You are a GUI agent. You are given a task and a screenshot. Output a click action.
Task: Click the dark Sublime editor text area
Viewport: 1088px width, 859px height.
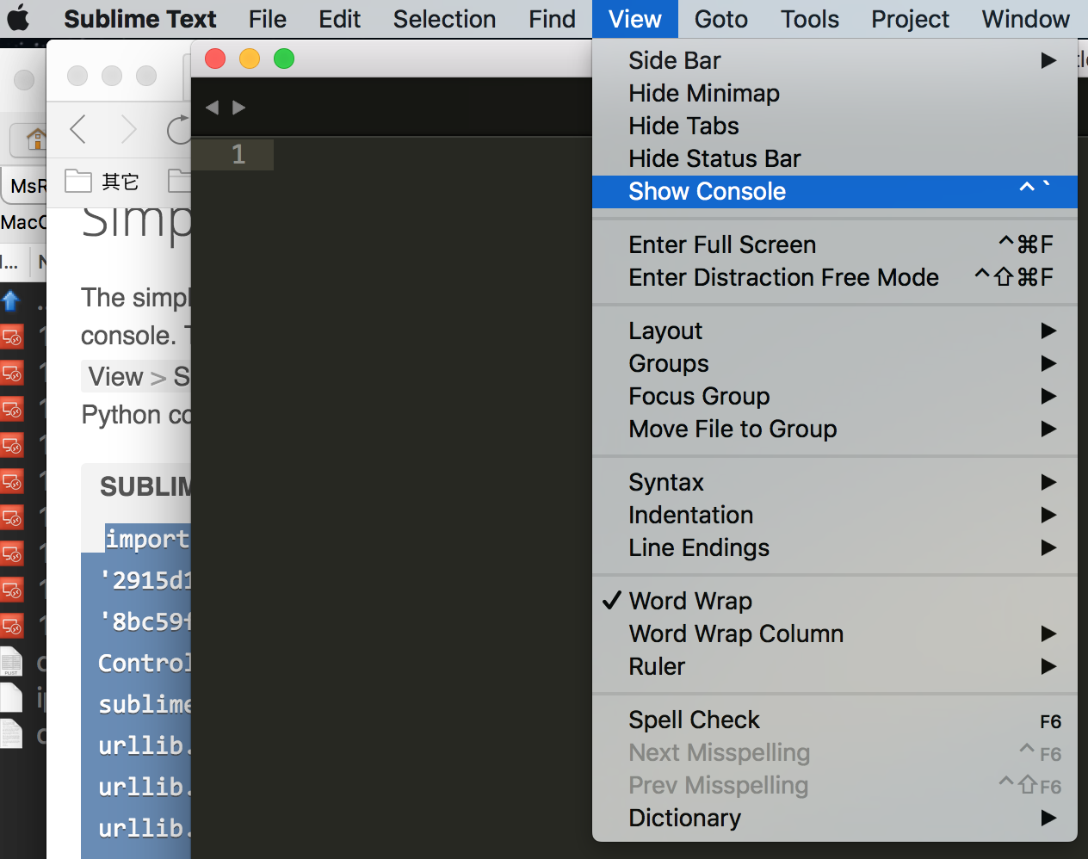pos(392,499)
